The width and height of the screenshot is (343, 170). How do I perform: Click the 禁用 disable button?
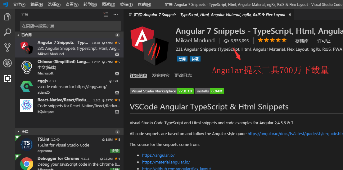182,59
